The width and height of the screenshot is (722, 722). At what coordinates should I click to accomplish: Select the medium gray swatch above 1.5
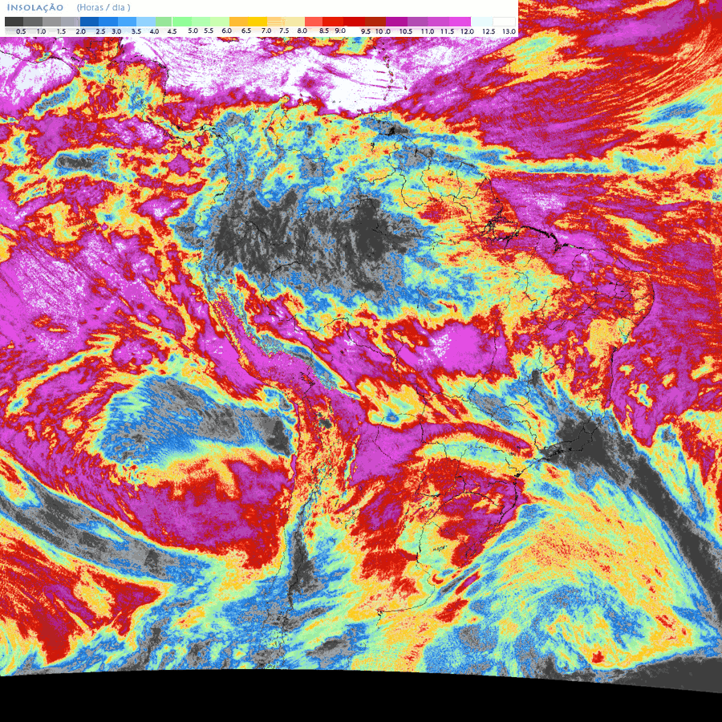[51, 22]
